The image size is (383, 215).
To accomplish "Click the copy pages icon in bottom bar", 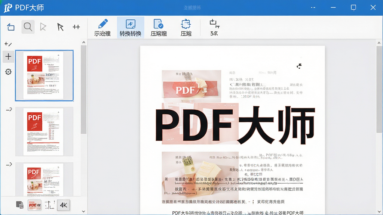I will (20, 205).
